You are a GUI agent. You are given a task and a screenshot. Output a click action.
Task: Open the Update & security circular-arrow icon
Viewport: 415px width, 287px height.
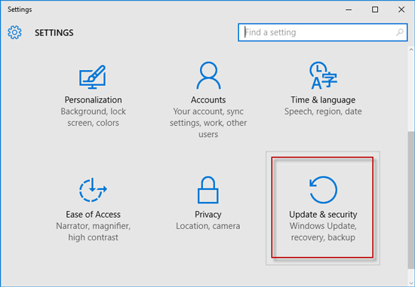pyautogui.click(x=323, y=190)
